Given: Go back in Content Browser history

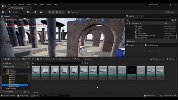Looking at the screenshot, I should [x=33, y=59].
